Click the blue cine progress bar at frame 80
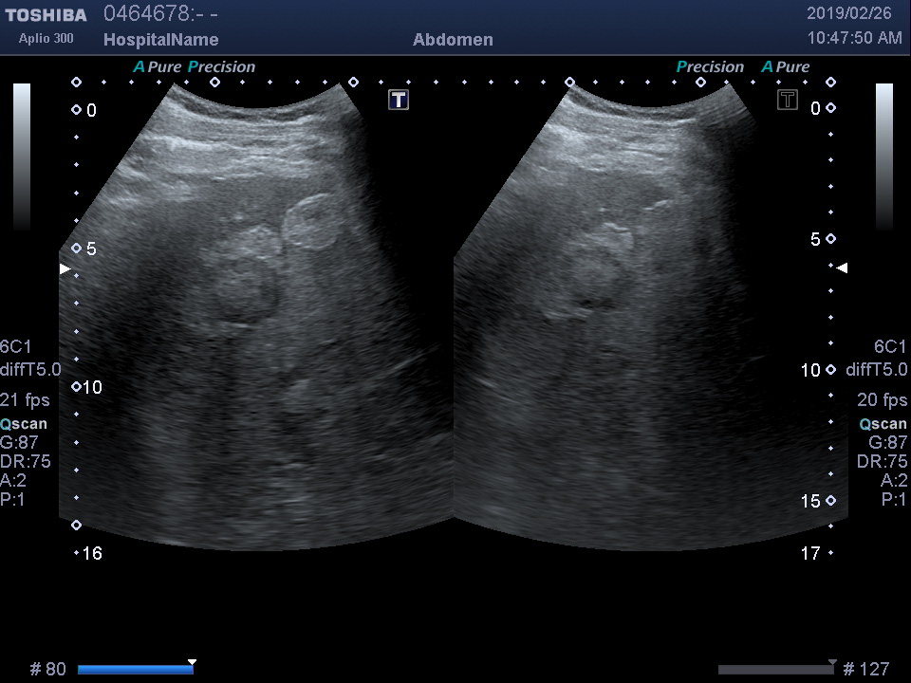Screen dimensions: 911x683 tap(135, 670)
